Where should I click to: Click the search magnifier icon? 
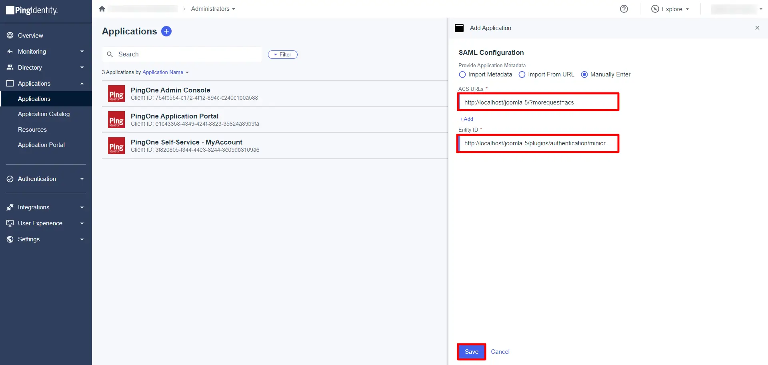coord(110,54)
